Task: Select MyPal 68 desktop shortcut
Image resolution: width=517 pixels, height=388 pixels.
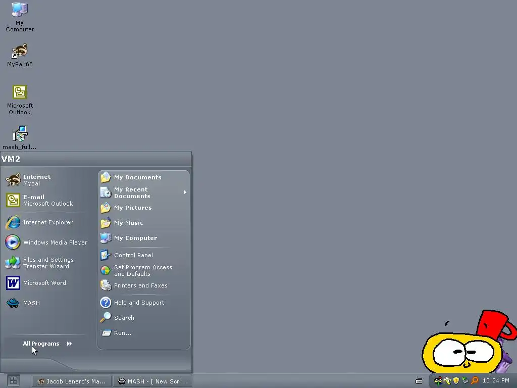Action: [20, 55]
